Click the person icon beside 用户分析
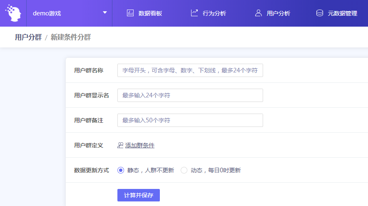Image resolution: width=368 pixels, height=206 pixels. [259, 13]
